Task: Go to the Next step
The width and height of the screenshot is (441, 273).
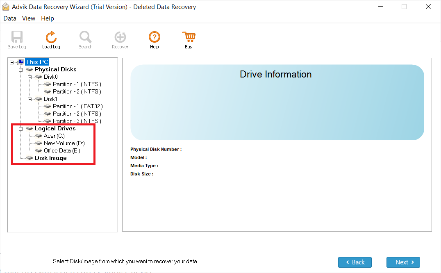Action: tap(403, 262)
